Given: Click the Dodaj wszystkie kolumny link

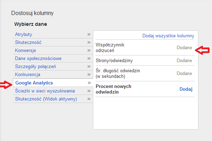Looking at the screenshot, I should pyautogui.click(x=168, y=36).
